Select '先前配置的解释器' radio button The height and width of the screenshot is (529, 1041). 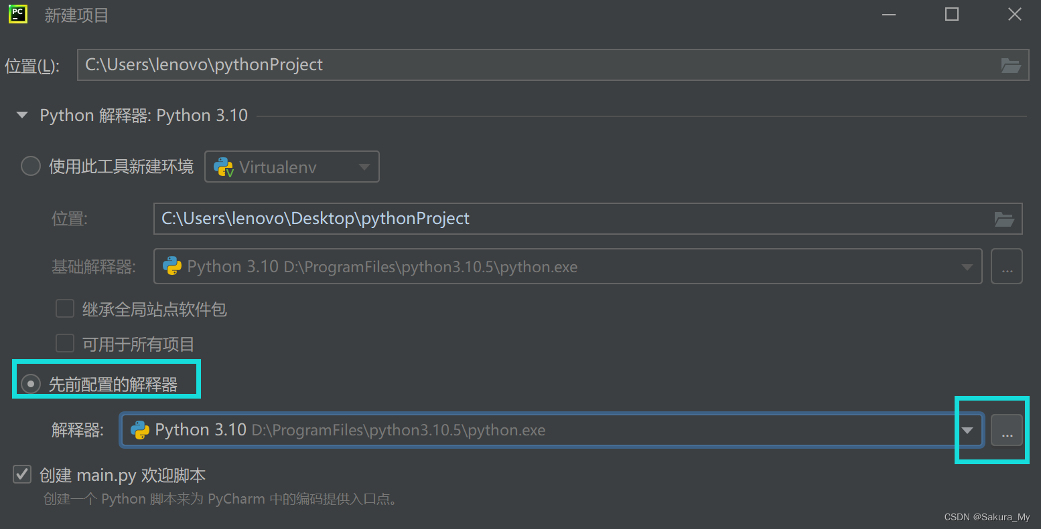point(31,384)
